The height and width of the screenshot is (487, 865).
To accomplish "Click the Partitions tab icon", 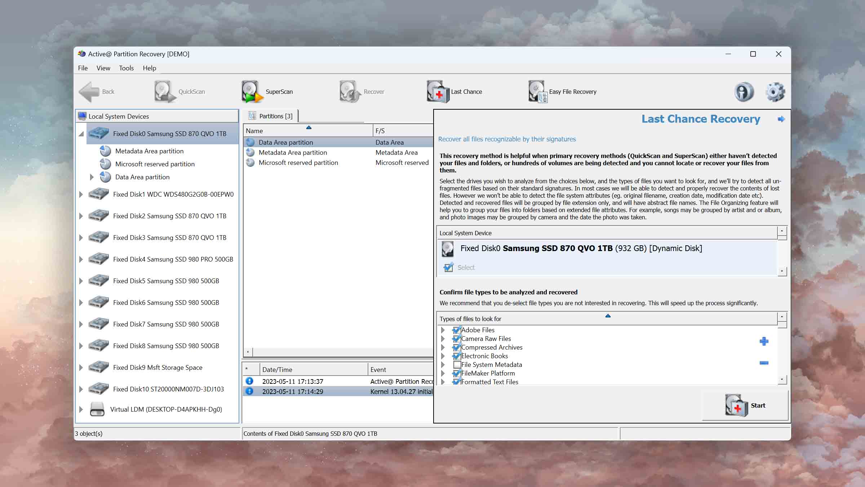I will pyautogui.click(x=252, y=116).
